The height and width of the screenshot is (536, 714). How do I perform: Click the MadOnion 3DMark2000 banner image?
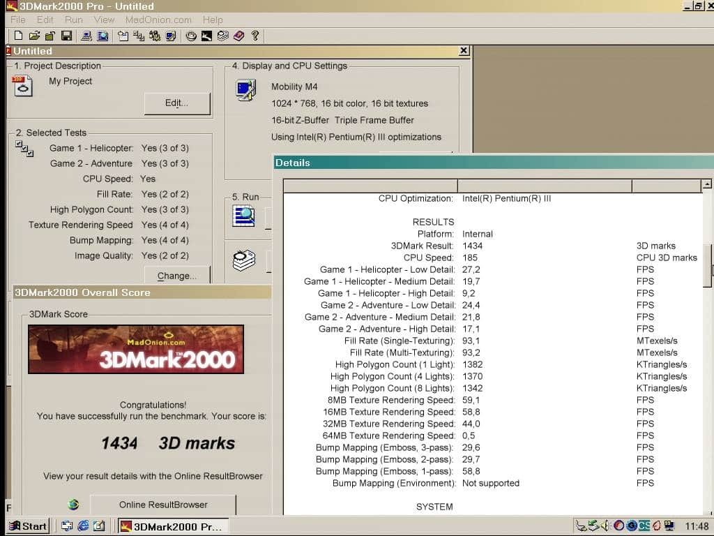click(x=136, y=349)
